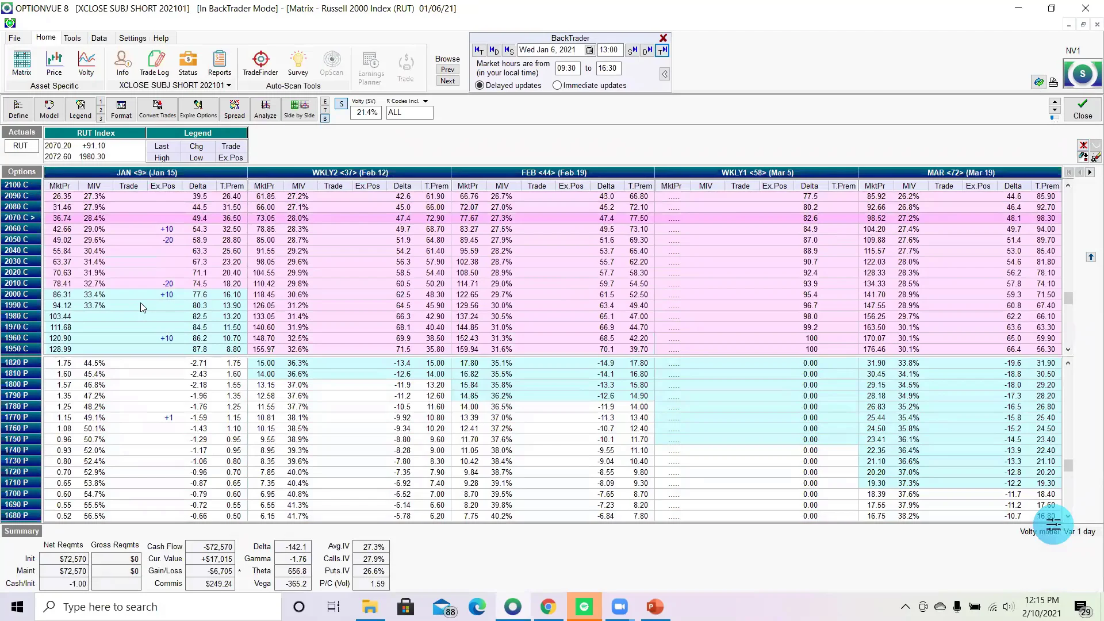
Task: Click the Volty (SV) 21.4% field
Action: pos(367,113)
